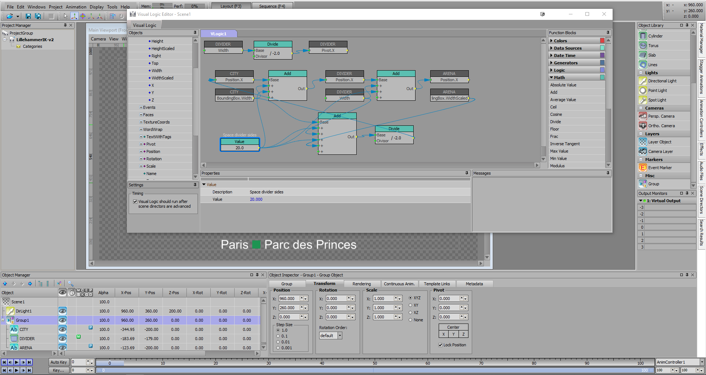This screenshot has height=375, width=706.
Task: Click the save project floppy icon
Action: tap(28, 16)
